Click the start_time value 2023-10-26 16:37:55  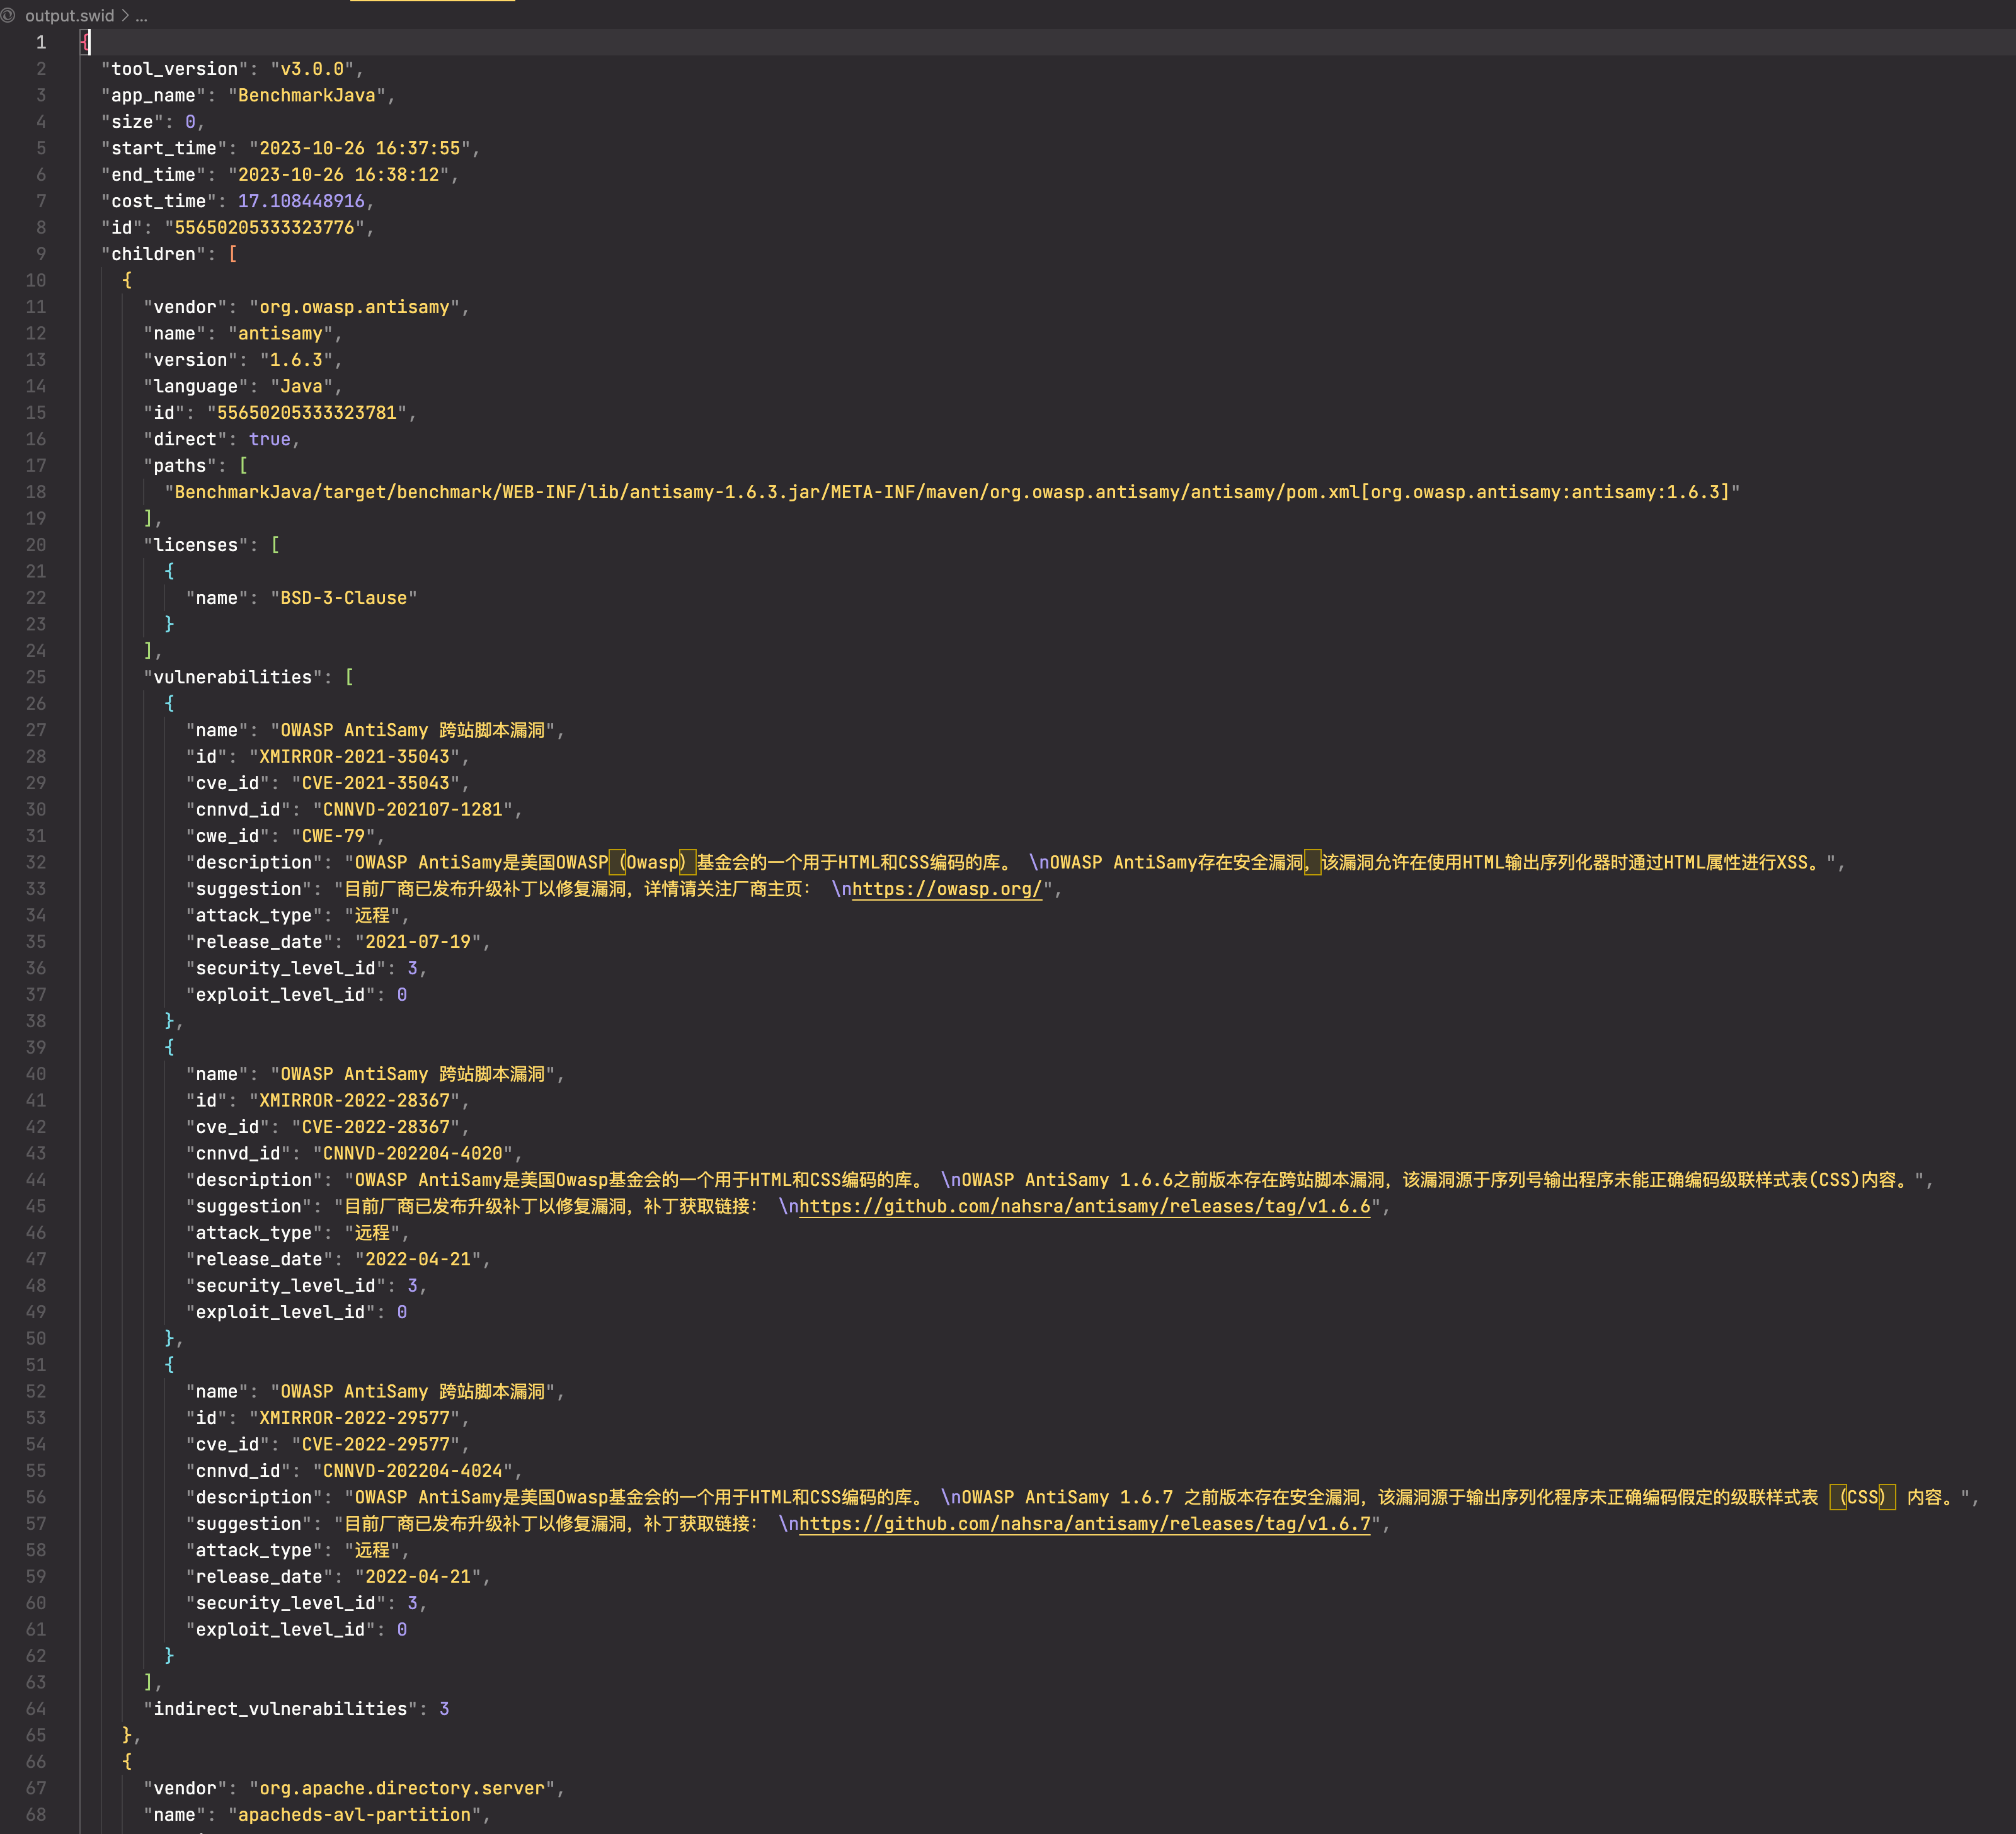click(x=360, y=148)
